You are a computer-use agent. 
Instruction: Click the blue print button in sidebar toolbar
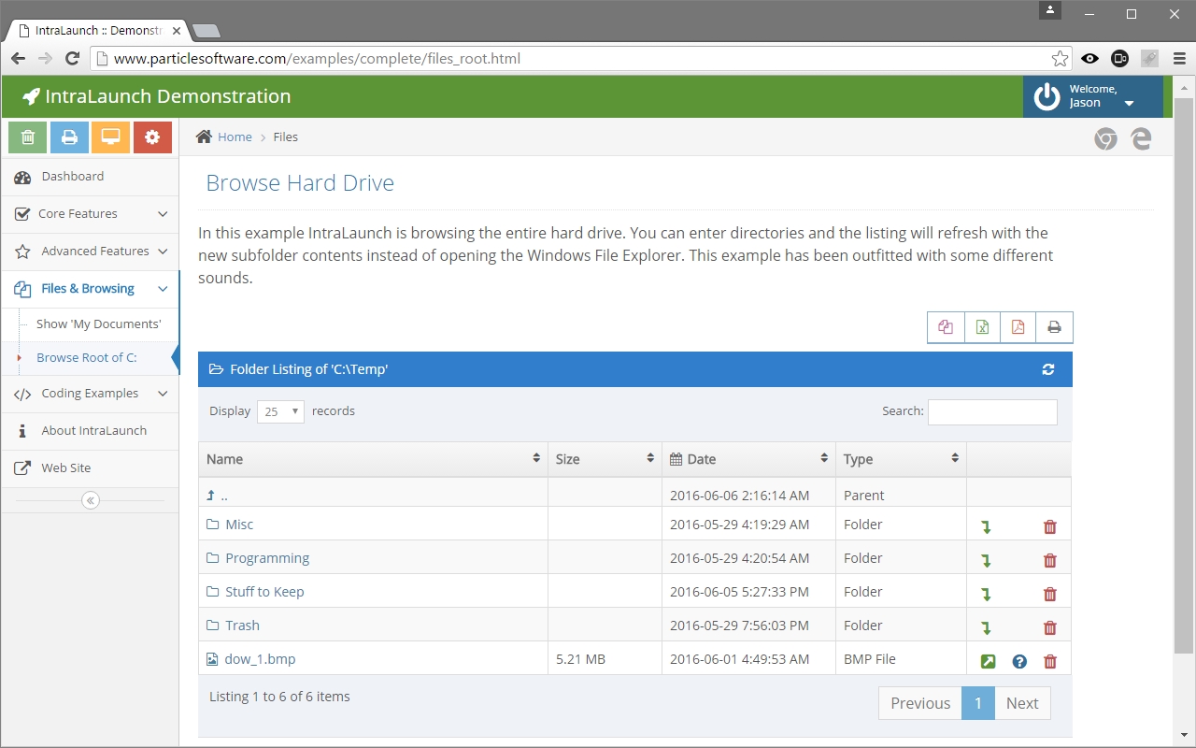pyautogui.click(x=69, y=137)
